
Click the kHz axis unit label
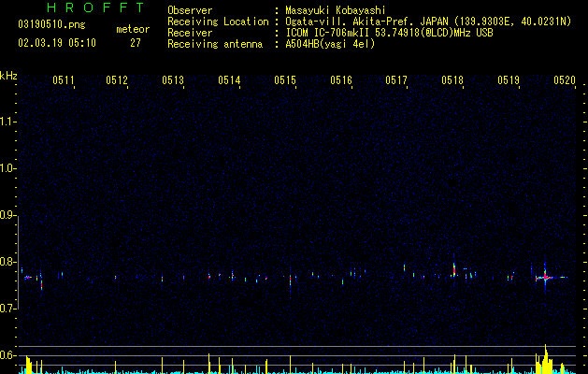tap(8, 76)
